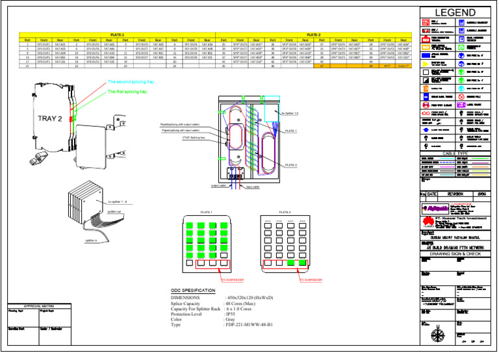The width and height of the screenshot is (499, 353).
Task: Select "Pigtail(splicing with input cable)" label
Action: pos(181,130)
